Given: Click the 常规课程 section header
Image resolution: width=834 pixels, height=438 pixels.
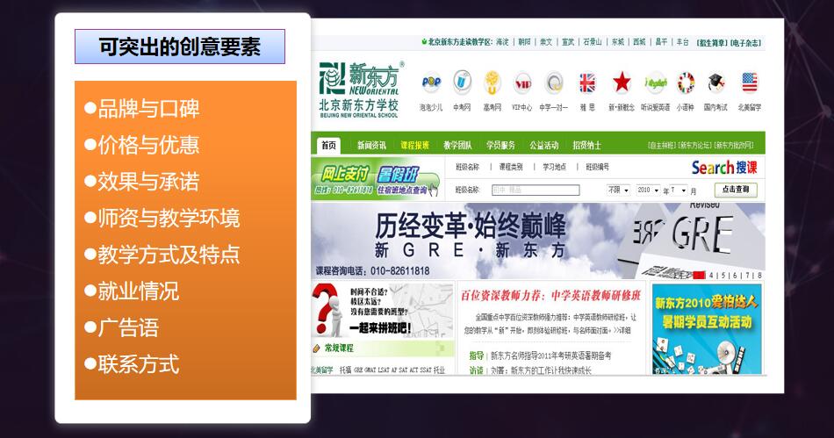Looking at the screenshot, I should click(x=340, y=348).
